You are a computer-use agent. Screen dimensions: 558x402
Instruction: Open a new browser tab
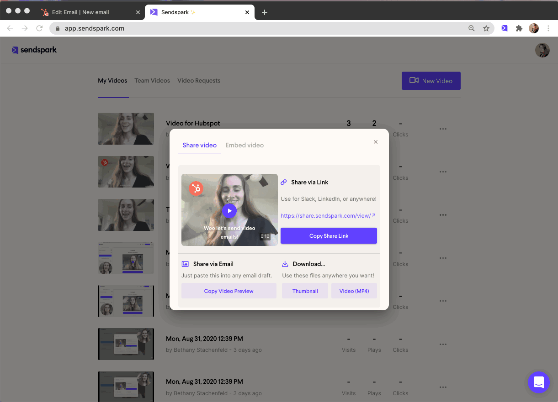[264, 12]
